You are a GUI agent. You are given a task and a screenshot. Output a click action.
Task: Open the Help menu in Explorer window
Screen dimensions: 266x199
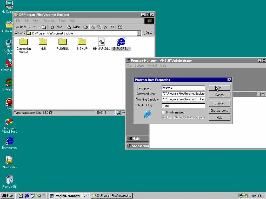click(x=72, y=21)
